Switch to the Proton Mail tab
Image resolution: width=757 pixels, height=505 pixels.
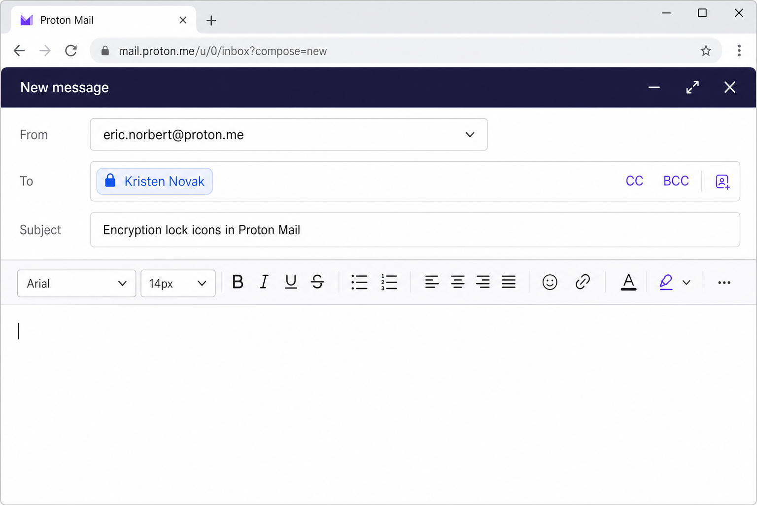click(103, 20)
